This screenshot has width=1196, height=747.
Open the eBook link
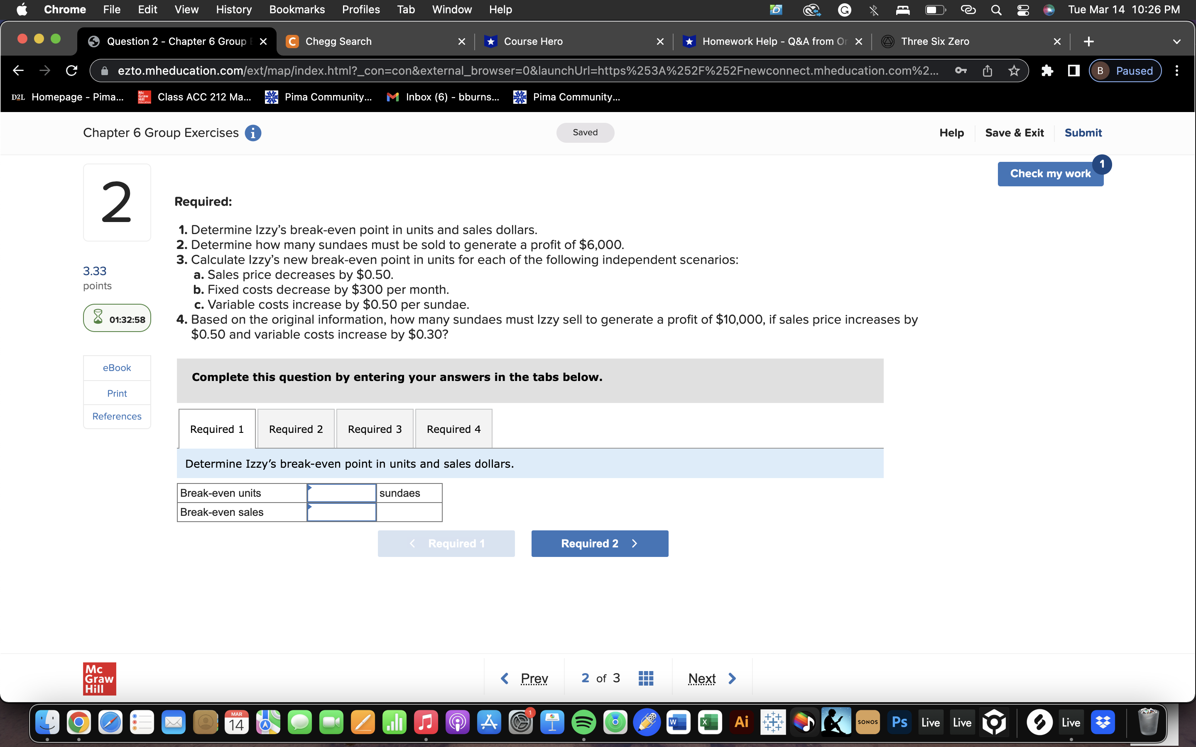tap(117, 368)
